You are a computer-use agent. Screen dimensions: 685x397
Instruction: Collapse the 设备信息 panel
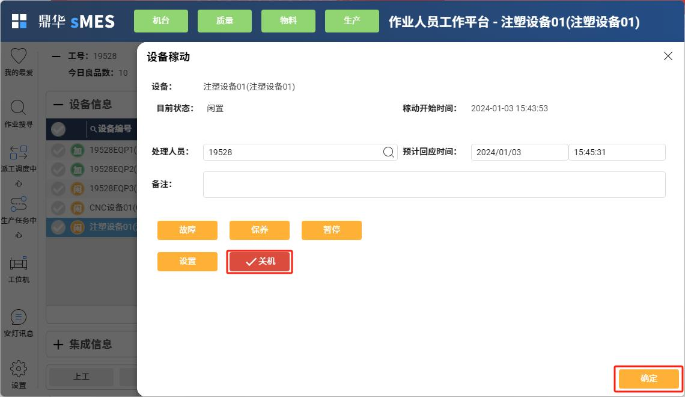point(58,105)
